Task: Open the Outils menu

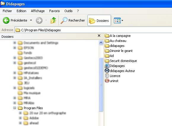Action: click(x=69, y=11)
